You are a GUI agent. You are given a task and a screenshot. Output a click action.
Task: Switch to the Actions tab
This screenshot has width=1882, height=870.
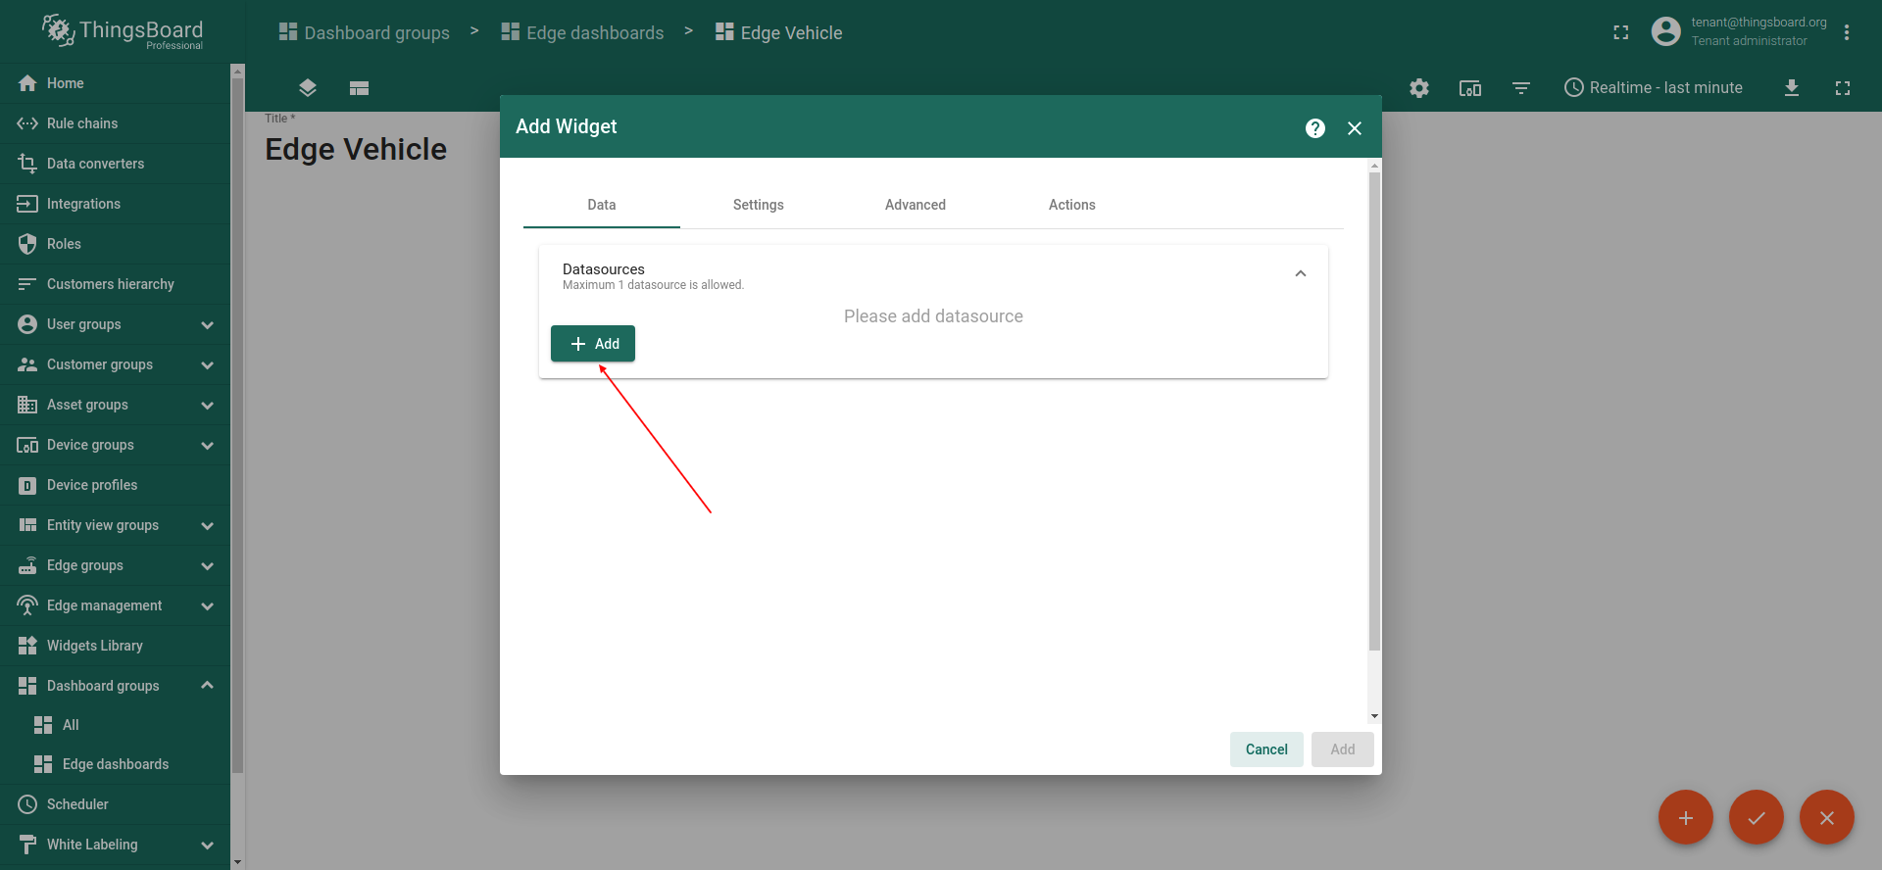(1072, 205)
